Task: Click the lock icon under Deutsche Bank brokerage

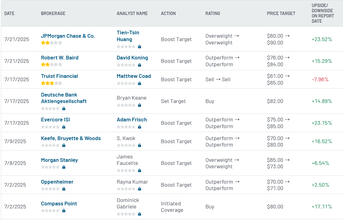Action: [64, 109]
